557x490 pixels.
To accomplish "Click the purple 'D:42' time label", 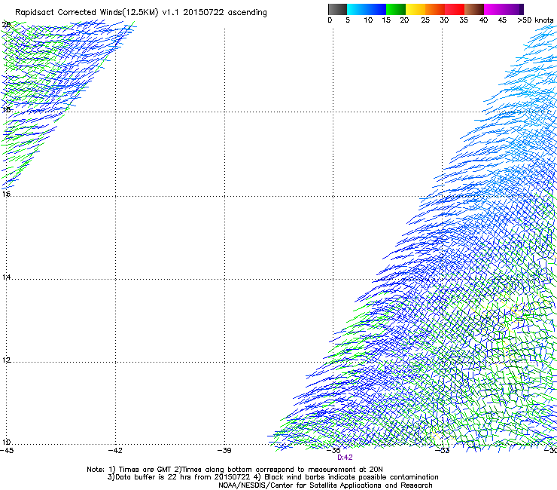I will 345,458.
